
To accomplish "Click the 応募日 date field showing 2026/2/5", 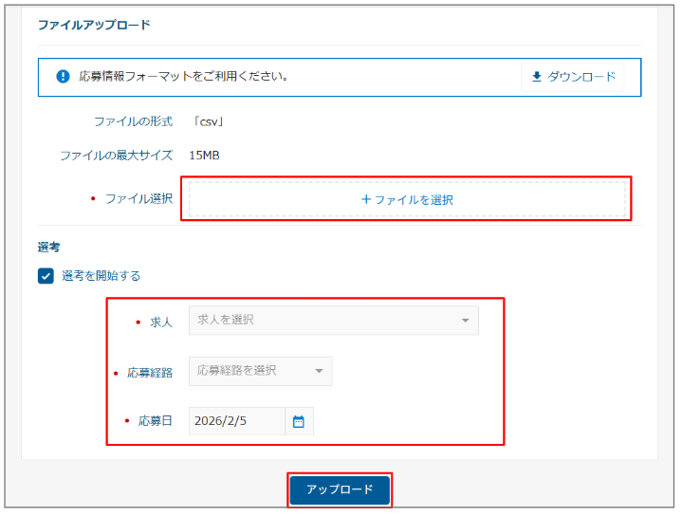I will 236,421.
